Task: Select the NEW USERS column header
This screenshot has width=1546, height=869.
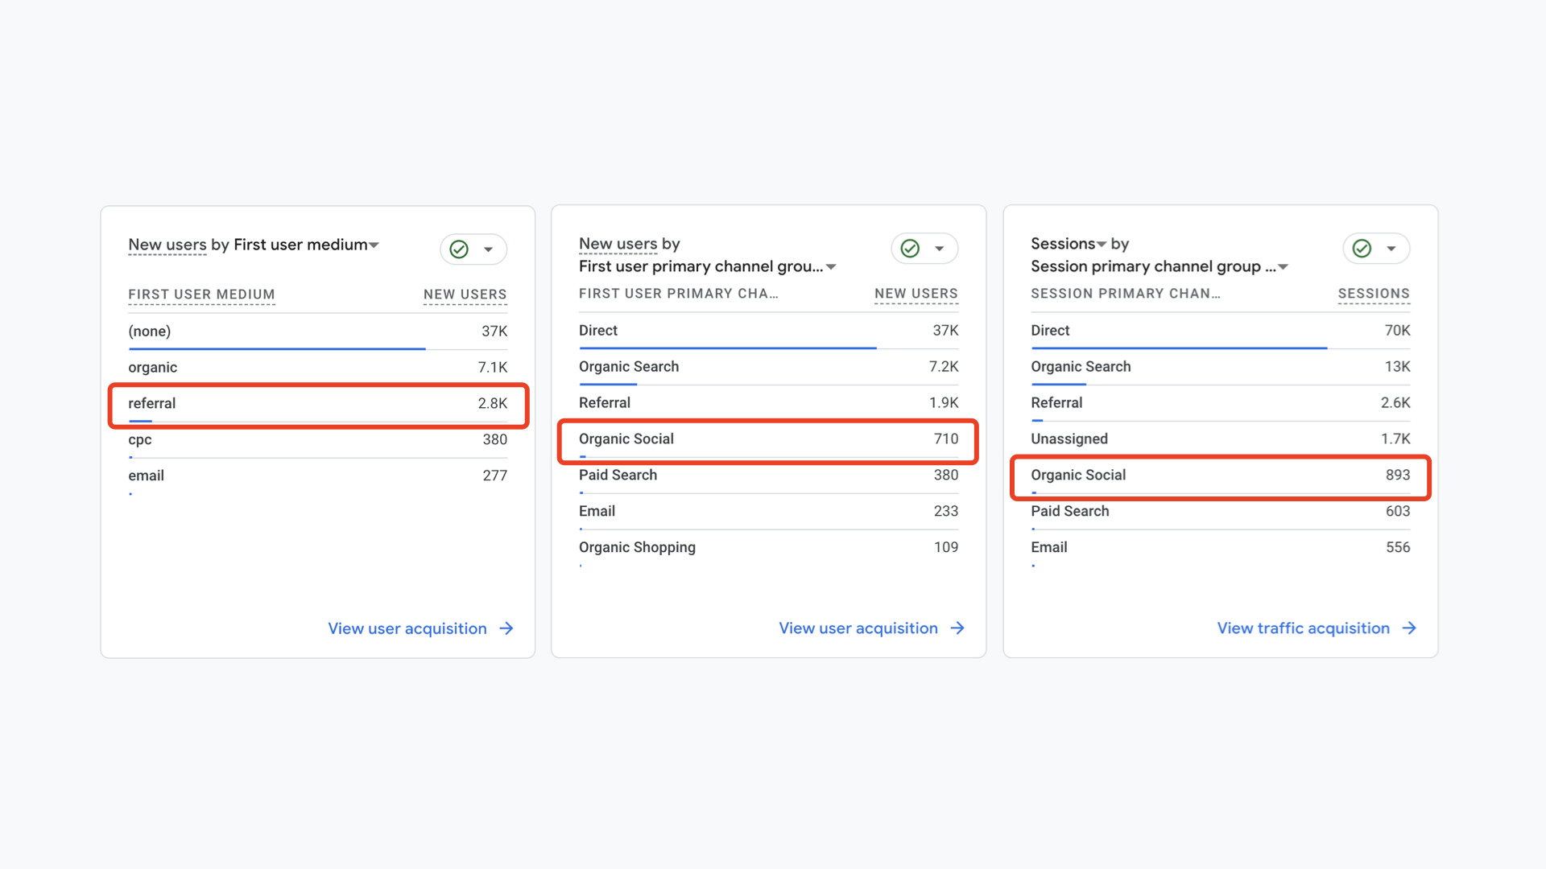Action: pos(465,294)
